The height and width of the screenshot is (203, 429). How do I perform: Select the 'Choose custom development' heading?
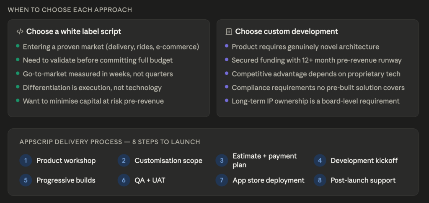(287, 31)
